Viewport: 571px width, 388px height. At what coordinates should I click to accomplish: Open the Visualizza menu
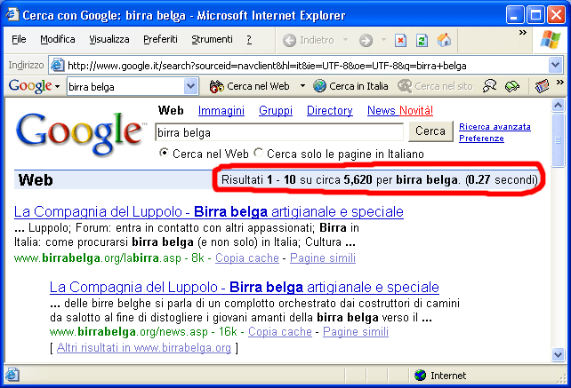click(109, 39)
